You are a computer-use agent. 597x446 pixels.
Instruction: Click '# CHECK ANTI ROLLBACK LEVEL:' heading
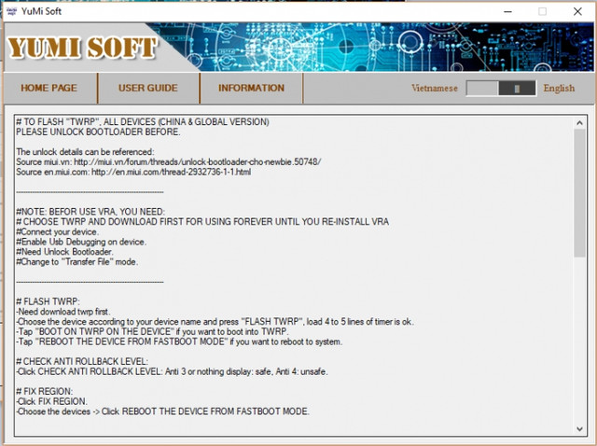click(82, 361)
